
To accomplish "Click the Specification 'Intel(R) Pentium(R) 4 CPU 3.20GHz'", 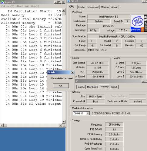I will [117, 37].
